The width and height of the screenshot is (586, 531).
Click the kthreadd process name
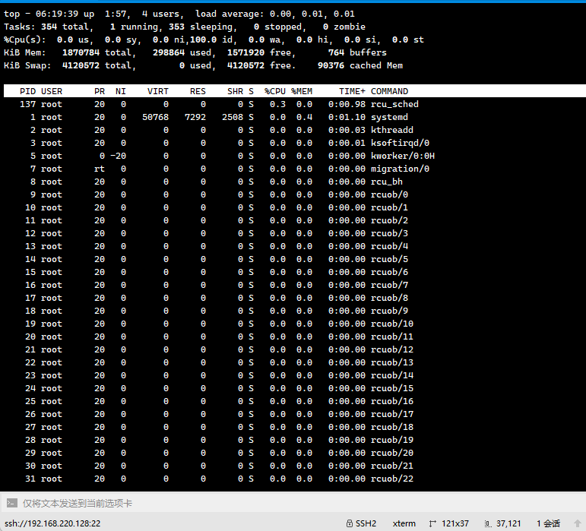[392, 130]
